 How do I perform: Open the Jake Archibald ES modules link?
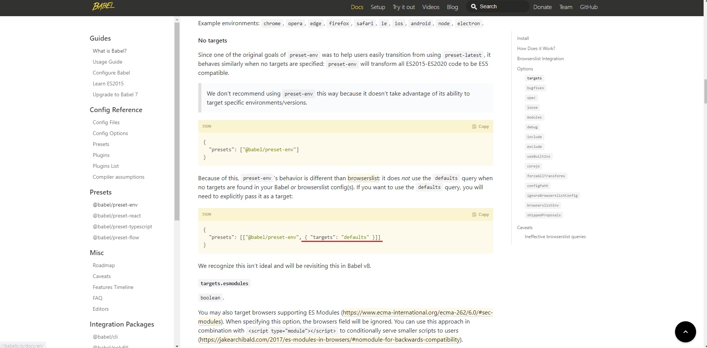tap(330, 340)
